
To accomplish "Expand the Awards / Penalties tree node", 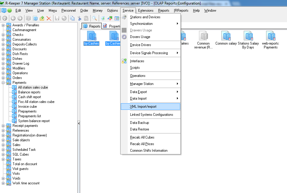I will pos(3,25).
